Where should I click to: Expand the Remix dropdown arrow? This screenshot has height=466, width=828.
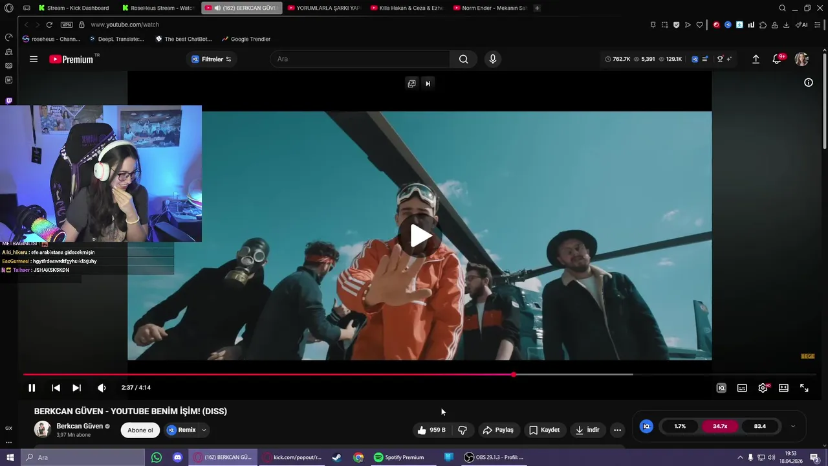pos(204,430)
